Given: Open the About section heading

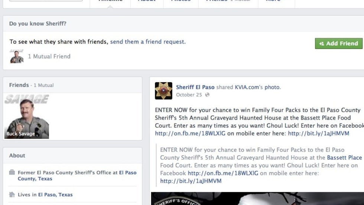Looking at the screenshot, I should [17, 156].
